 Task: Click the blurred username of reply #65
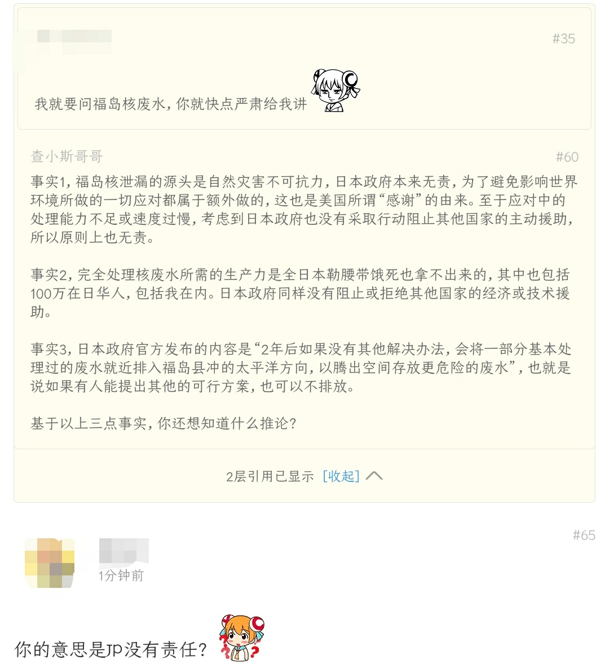123,551
